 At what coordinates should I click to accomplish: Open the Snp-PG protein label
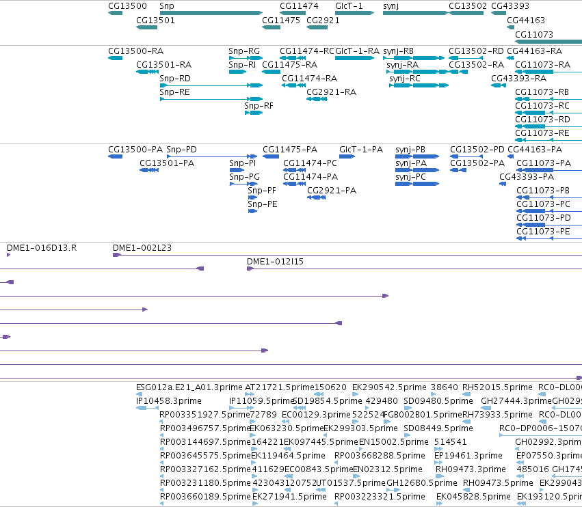click(244, 177)
